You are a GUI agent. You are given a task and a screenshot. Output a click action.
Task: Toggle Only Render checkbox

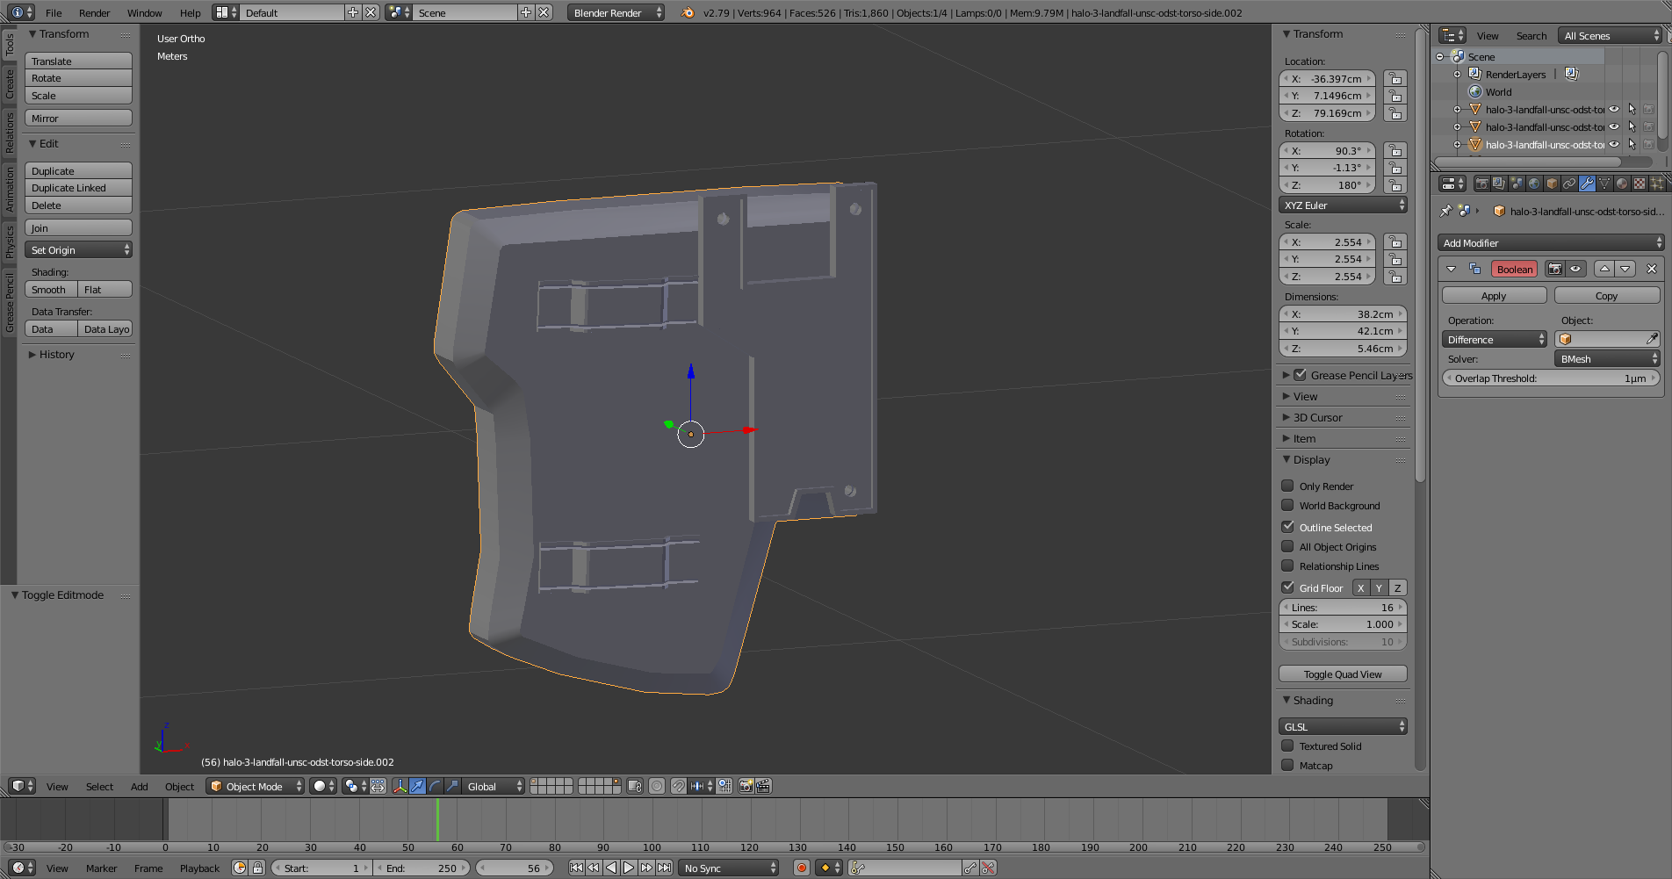pos(1287,486)
